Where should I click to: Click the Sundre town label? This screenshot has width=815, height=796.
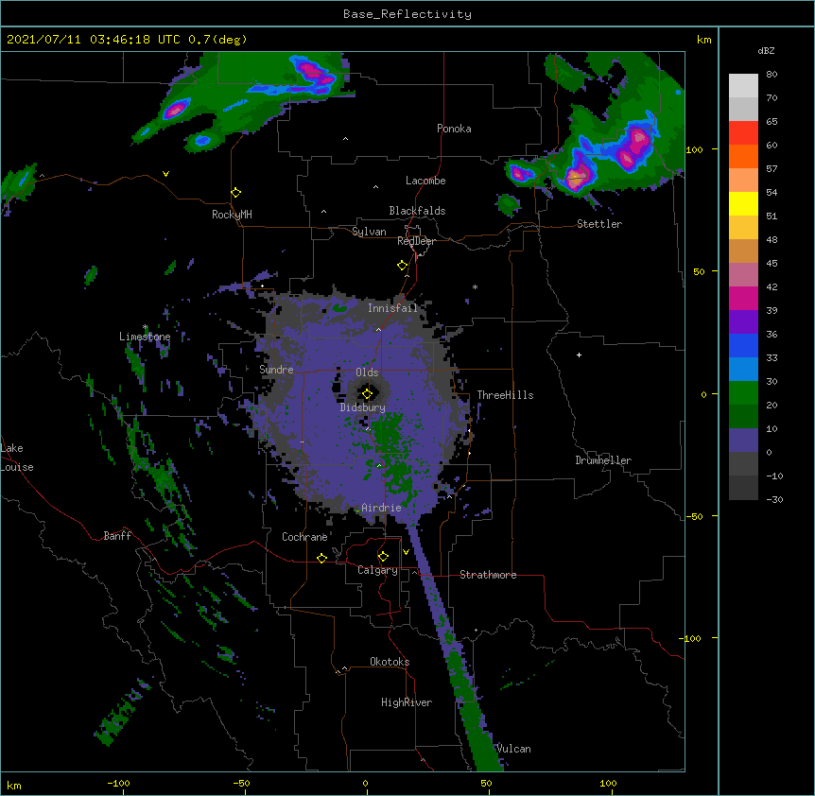(x=276, y=370)
